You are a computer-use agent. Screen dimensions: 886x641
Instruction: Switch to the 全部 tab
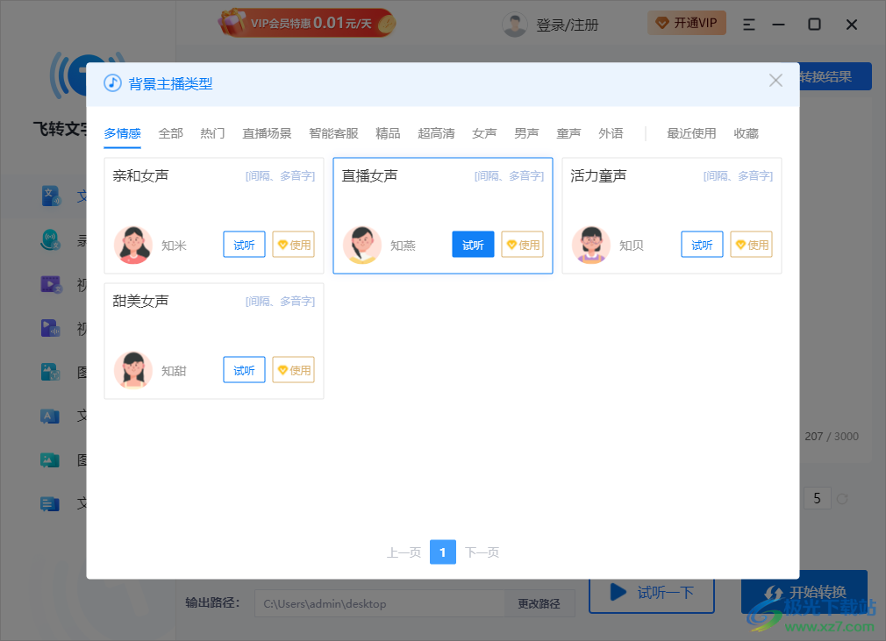(x=171, y=134)
